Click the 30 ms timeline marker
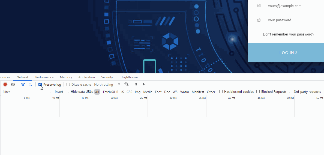324x155 pixels. coord(173,98)
